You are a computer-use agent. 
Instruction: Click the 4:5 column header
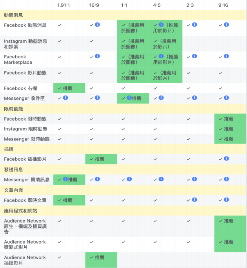157,5
